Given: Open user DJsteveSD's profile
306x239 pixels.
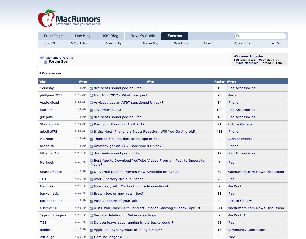Looking at the screenshot, I should click(49, 208).
